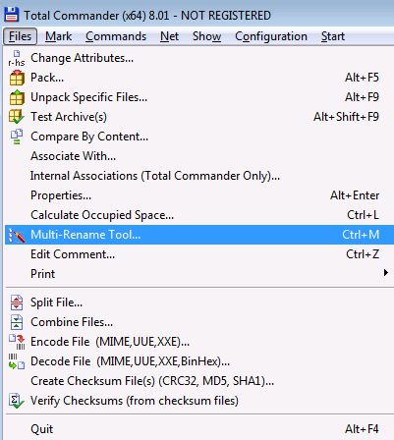
Task: Click the Total Commander floppy title icon
Action: (x=12, y=15)
